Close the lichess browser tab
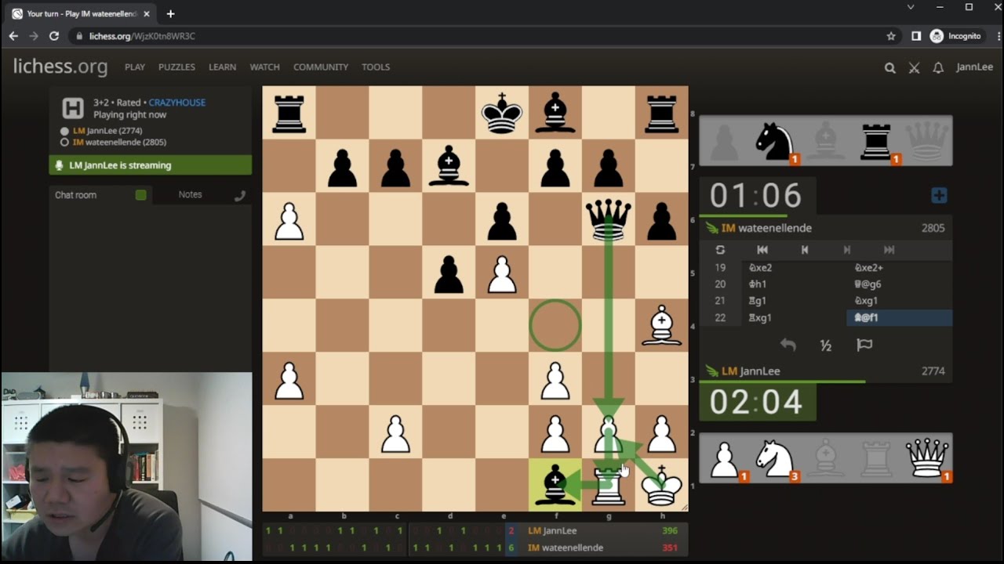The height and width of the screenshot is (564, 1004). click(x=147, y=14)
